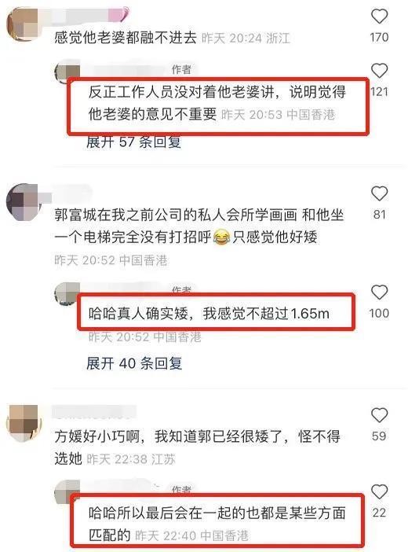
Task: Open avatar of the Jiangsu commenter
Action: pyautogui.click(x=24, y=422)
